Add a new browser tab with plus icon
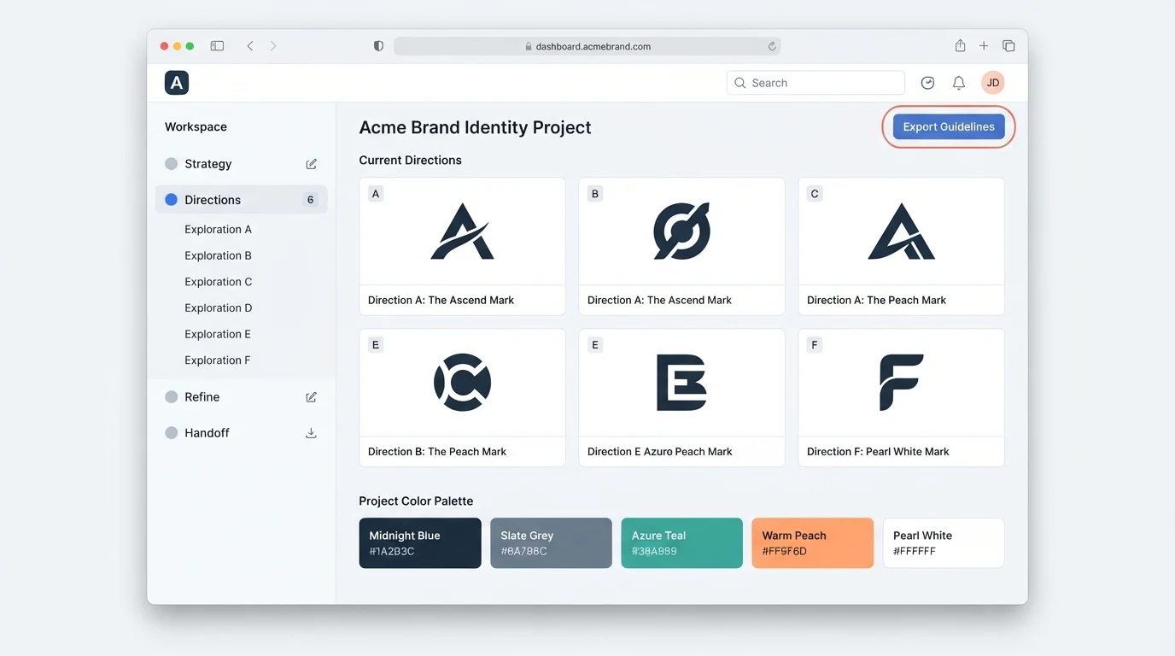Image resolution: width=1175 pixels, height=656 pixels. coord(984,46)
